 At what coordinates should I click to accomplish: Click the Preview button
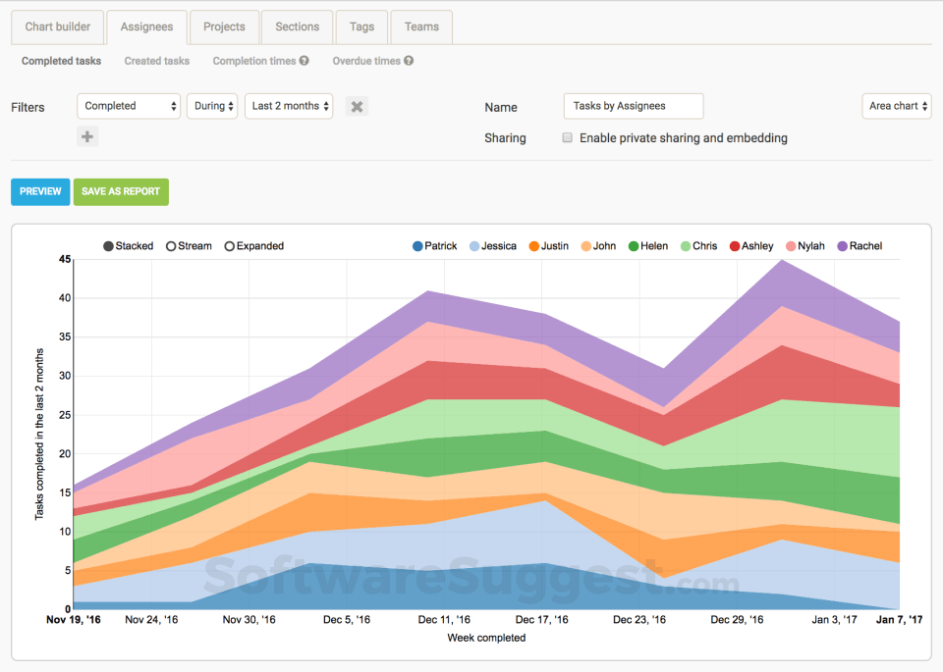click(x=40, y=192)
